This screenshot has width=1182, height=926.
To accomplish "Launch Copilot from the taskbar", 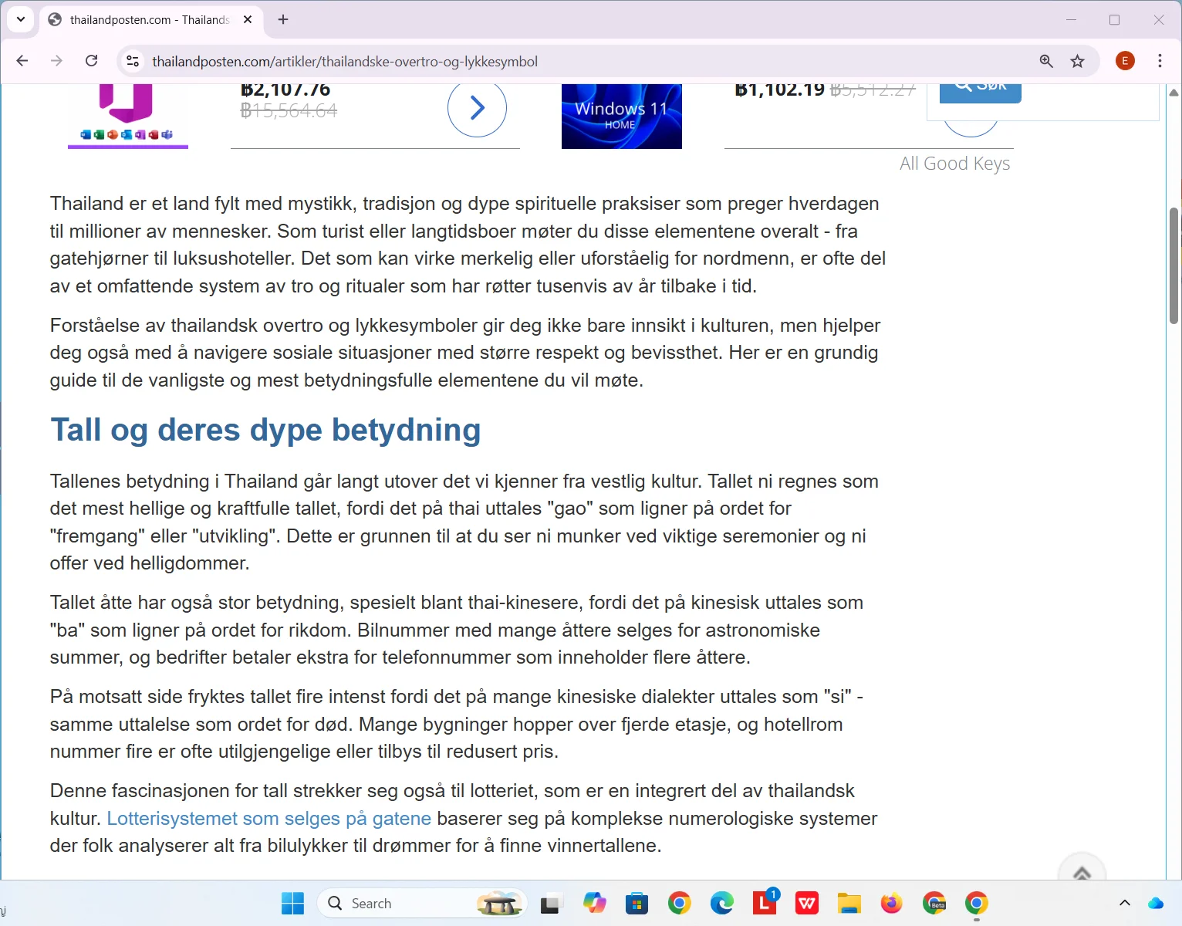I will pyautogui.click(x=594, y=902).
